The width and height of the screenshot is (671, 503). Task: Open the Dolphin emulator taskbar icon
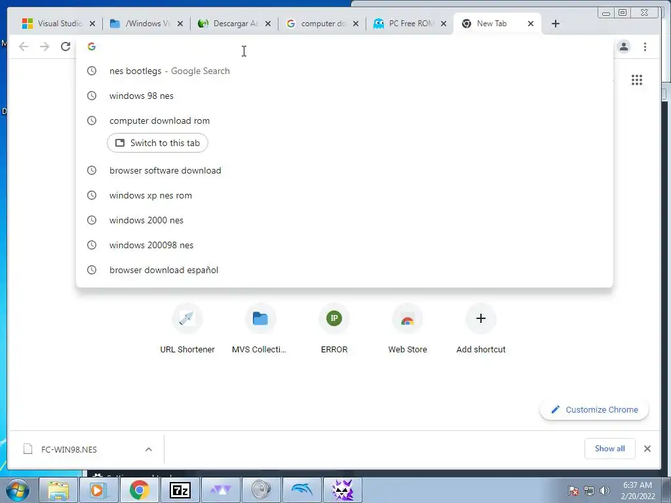301,490
